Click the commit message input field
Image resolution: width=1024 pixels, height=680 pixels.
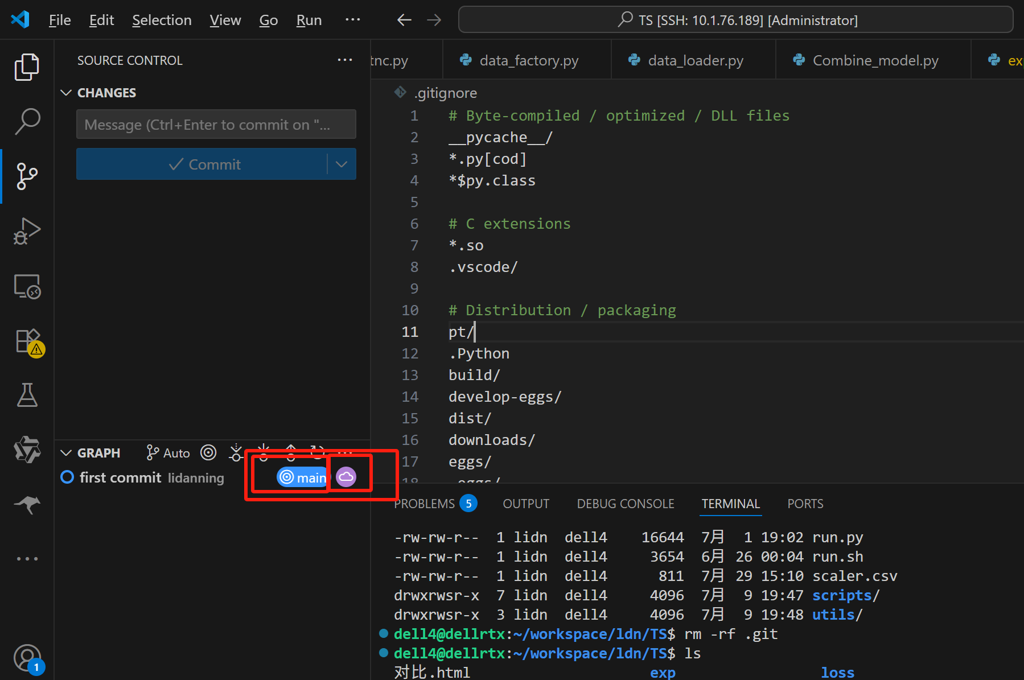(216, 125)
